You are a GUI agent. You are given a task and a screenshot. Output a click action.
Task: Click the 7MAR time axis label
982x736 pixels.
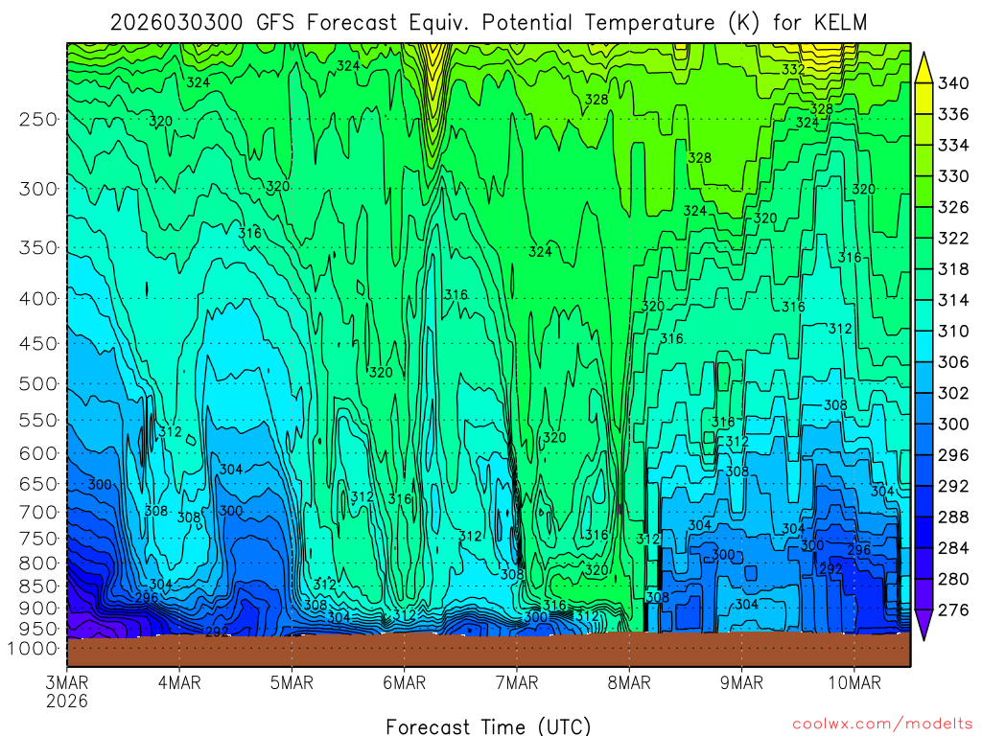pyautogui.click(x=517, y=682)
